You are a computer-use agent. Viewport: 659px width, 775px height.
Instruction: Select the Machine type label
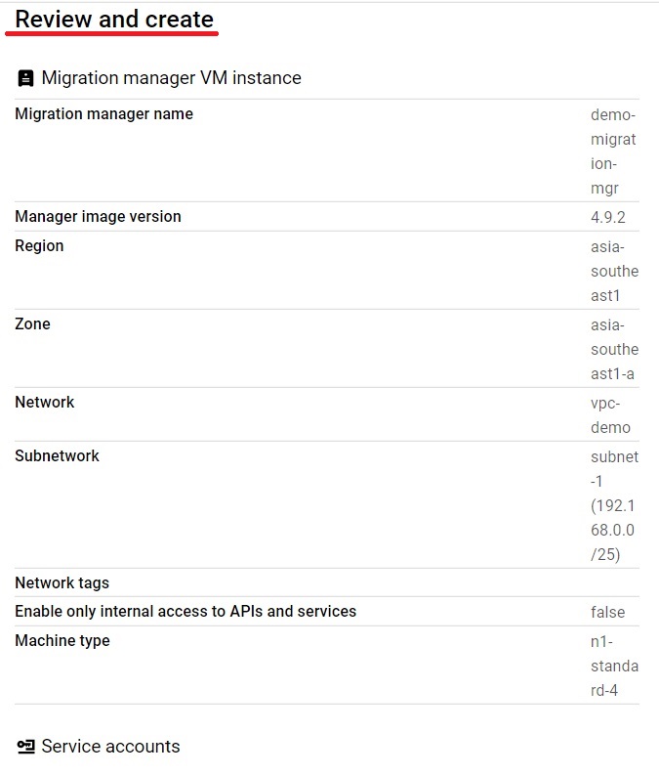62,640
